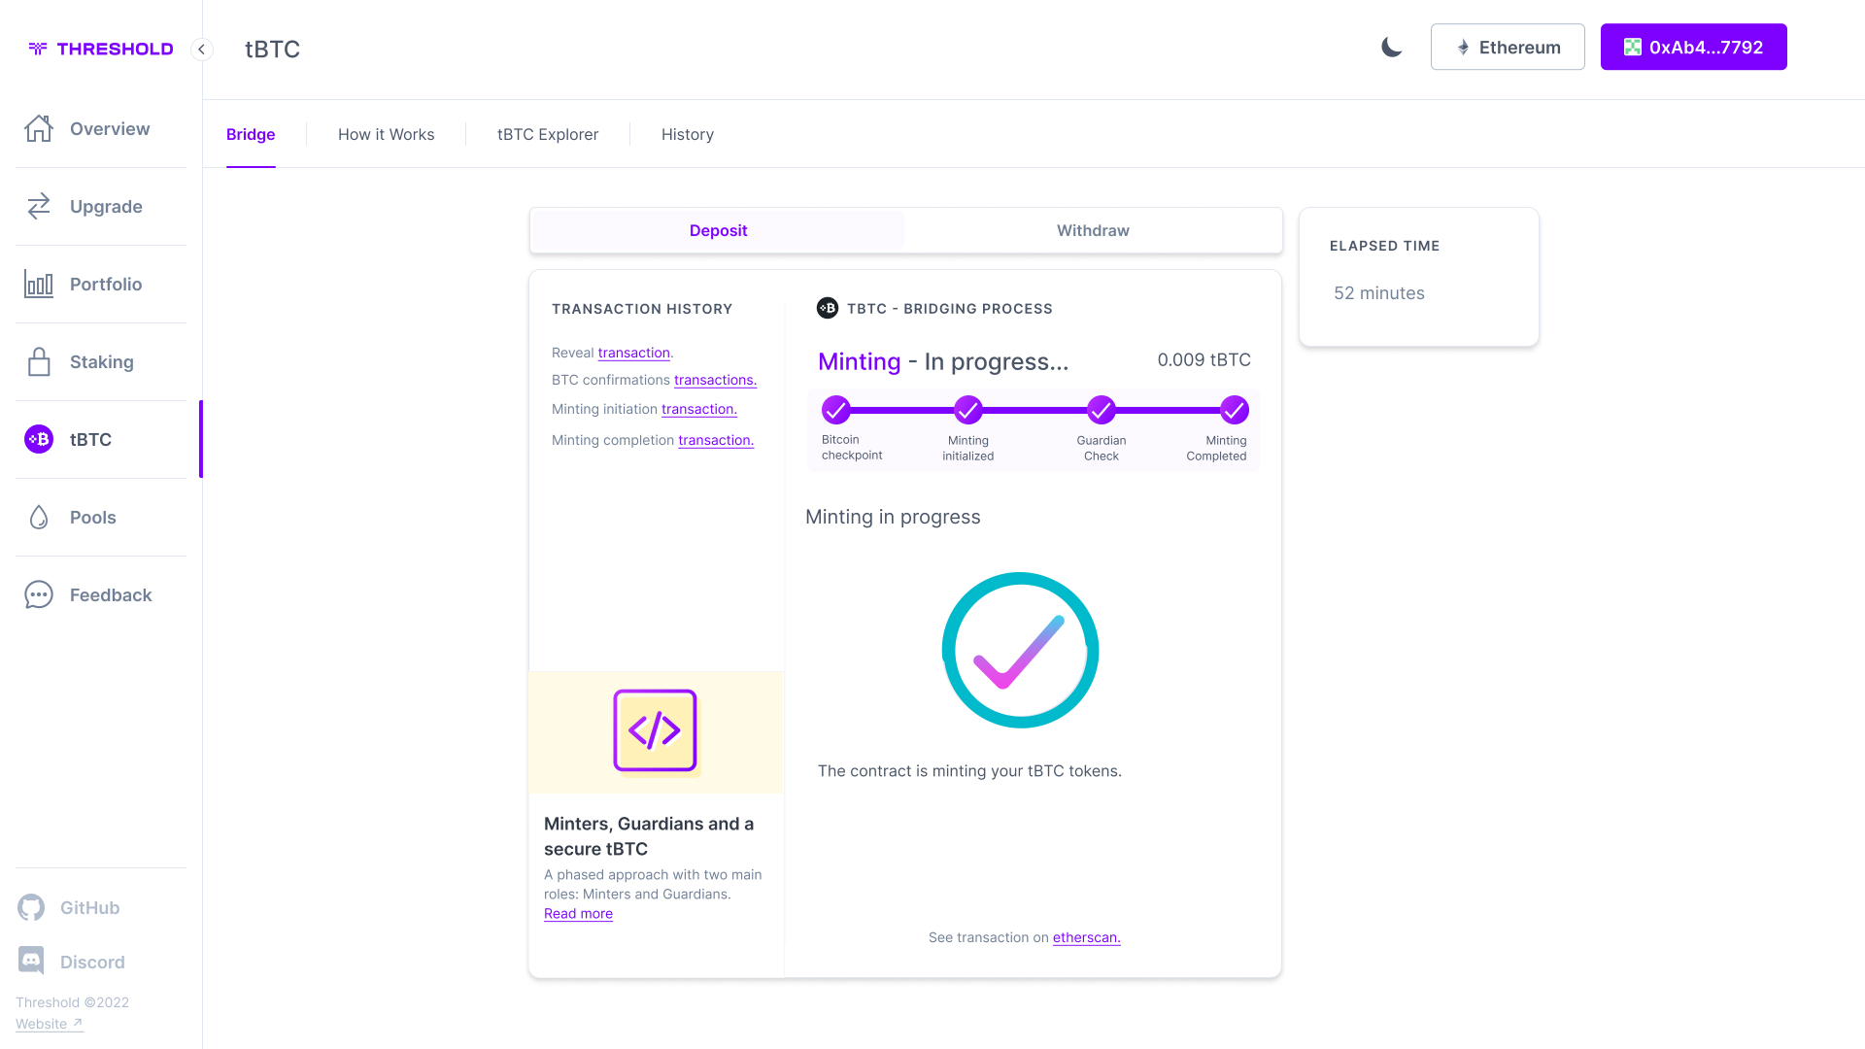This screenshot has width=1865, height=1049.
Task: Click the Pools droplet icon
Action: pyautogui.click(x=39, y=517)
